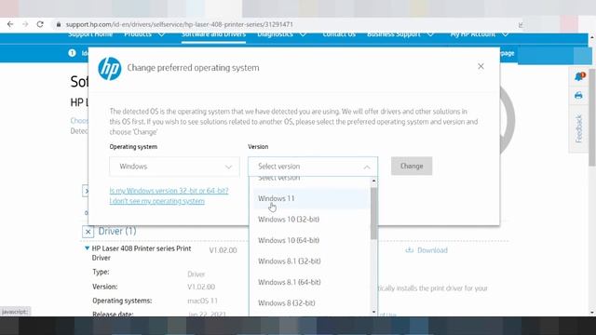Reload the page with refresh icon
Viewport: 596px width, 335px height.
pyautogui.click(x=40, y=24)
